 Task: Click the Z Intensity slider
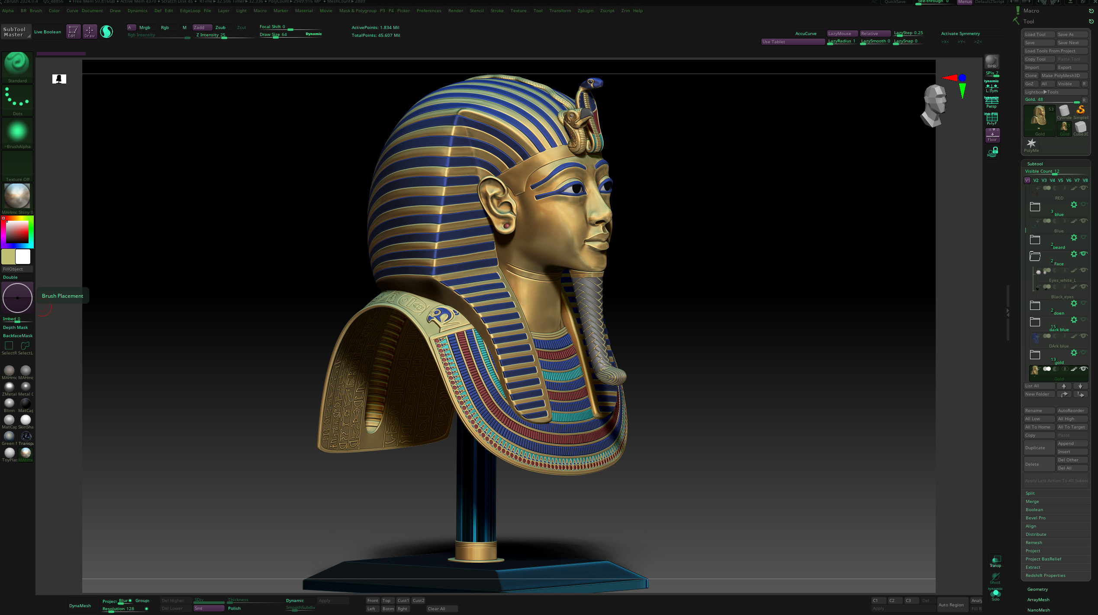[x=224, y=35]
